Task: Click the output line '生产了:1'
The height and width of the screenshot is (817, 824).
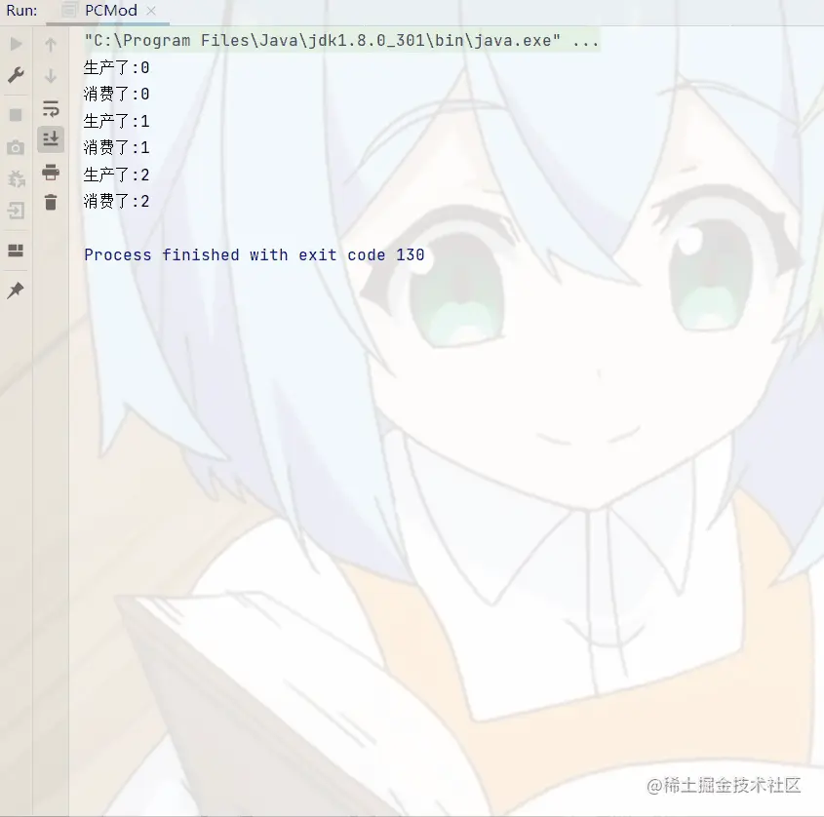Action: point(116,121)
